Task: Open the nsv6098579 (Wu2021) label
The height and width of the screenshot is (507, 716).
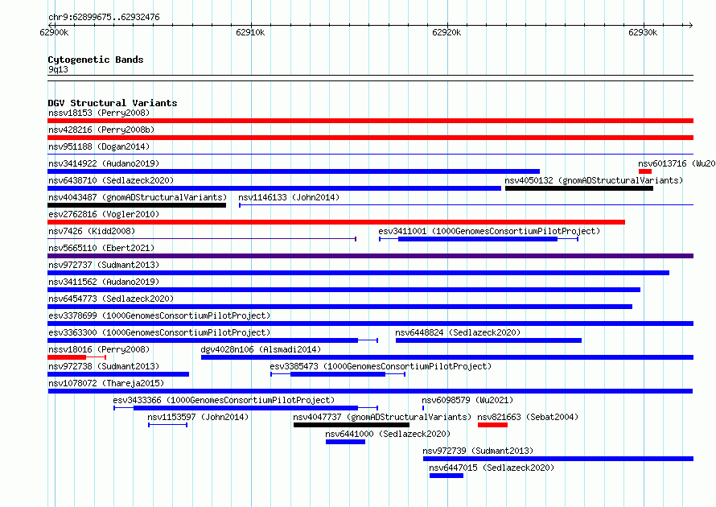Action: coord(467,400)
